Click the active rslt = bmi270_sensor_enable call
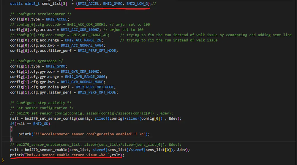297x165 pixels. (x=100, y=150)
